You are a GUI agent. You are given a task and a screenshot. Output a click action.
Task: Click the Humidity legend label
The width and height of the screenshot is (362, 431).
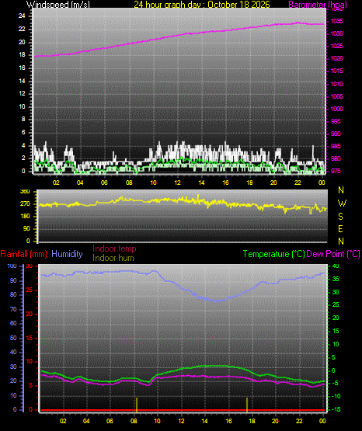67,254
